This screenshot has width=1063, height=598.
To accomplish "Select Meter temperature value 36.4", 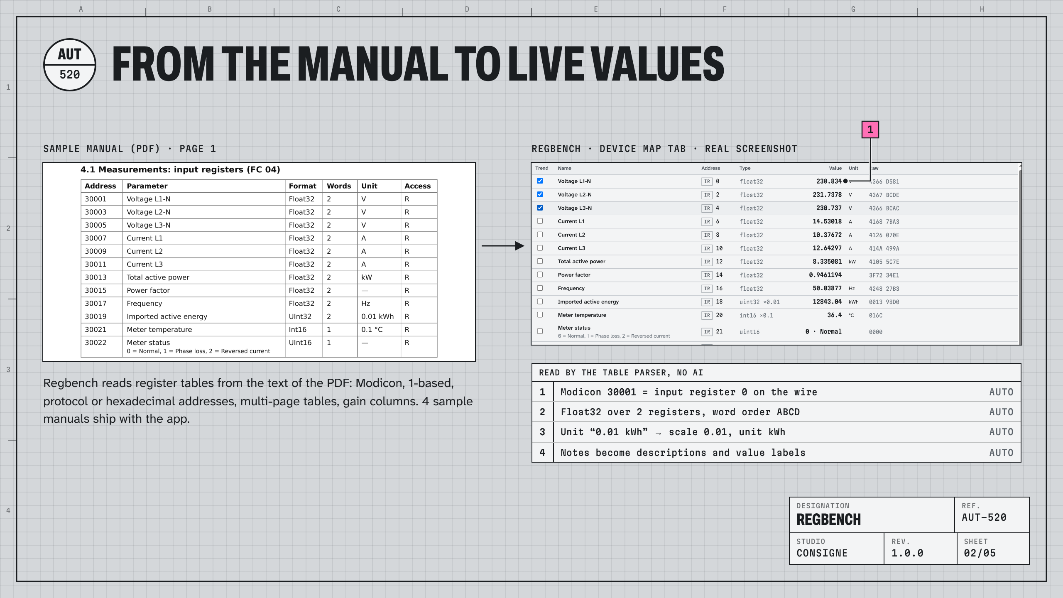I will pos(835,315).
